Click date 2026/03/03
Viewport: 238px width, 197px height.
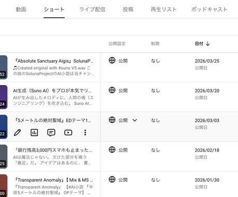pos(207,120)
